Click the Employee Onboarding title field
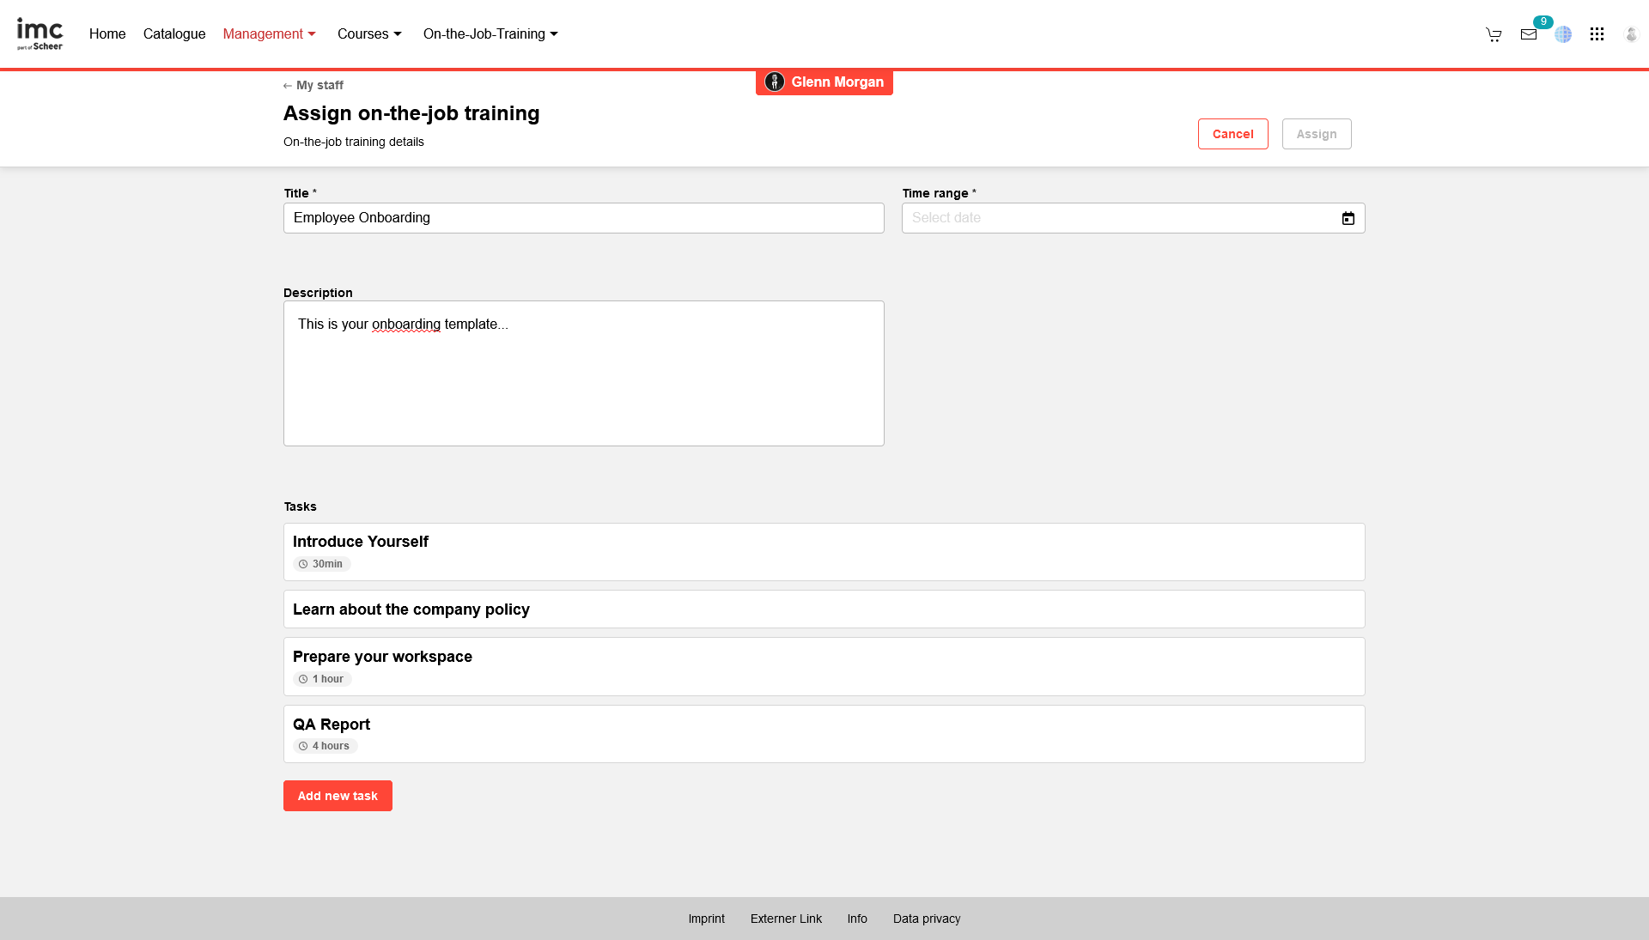Viewport: 1649px width, 940px height. [583, 218]
